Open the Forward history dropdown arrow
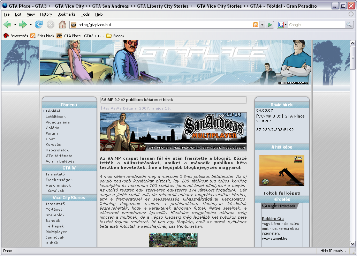 pos(31,25)
